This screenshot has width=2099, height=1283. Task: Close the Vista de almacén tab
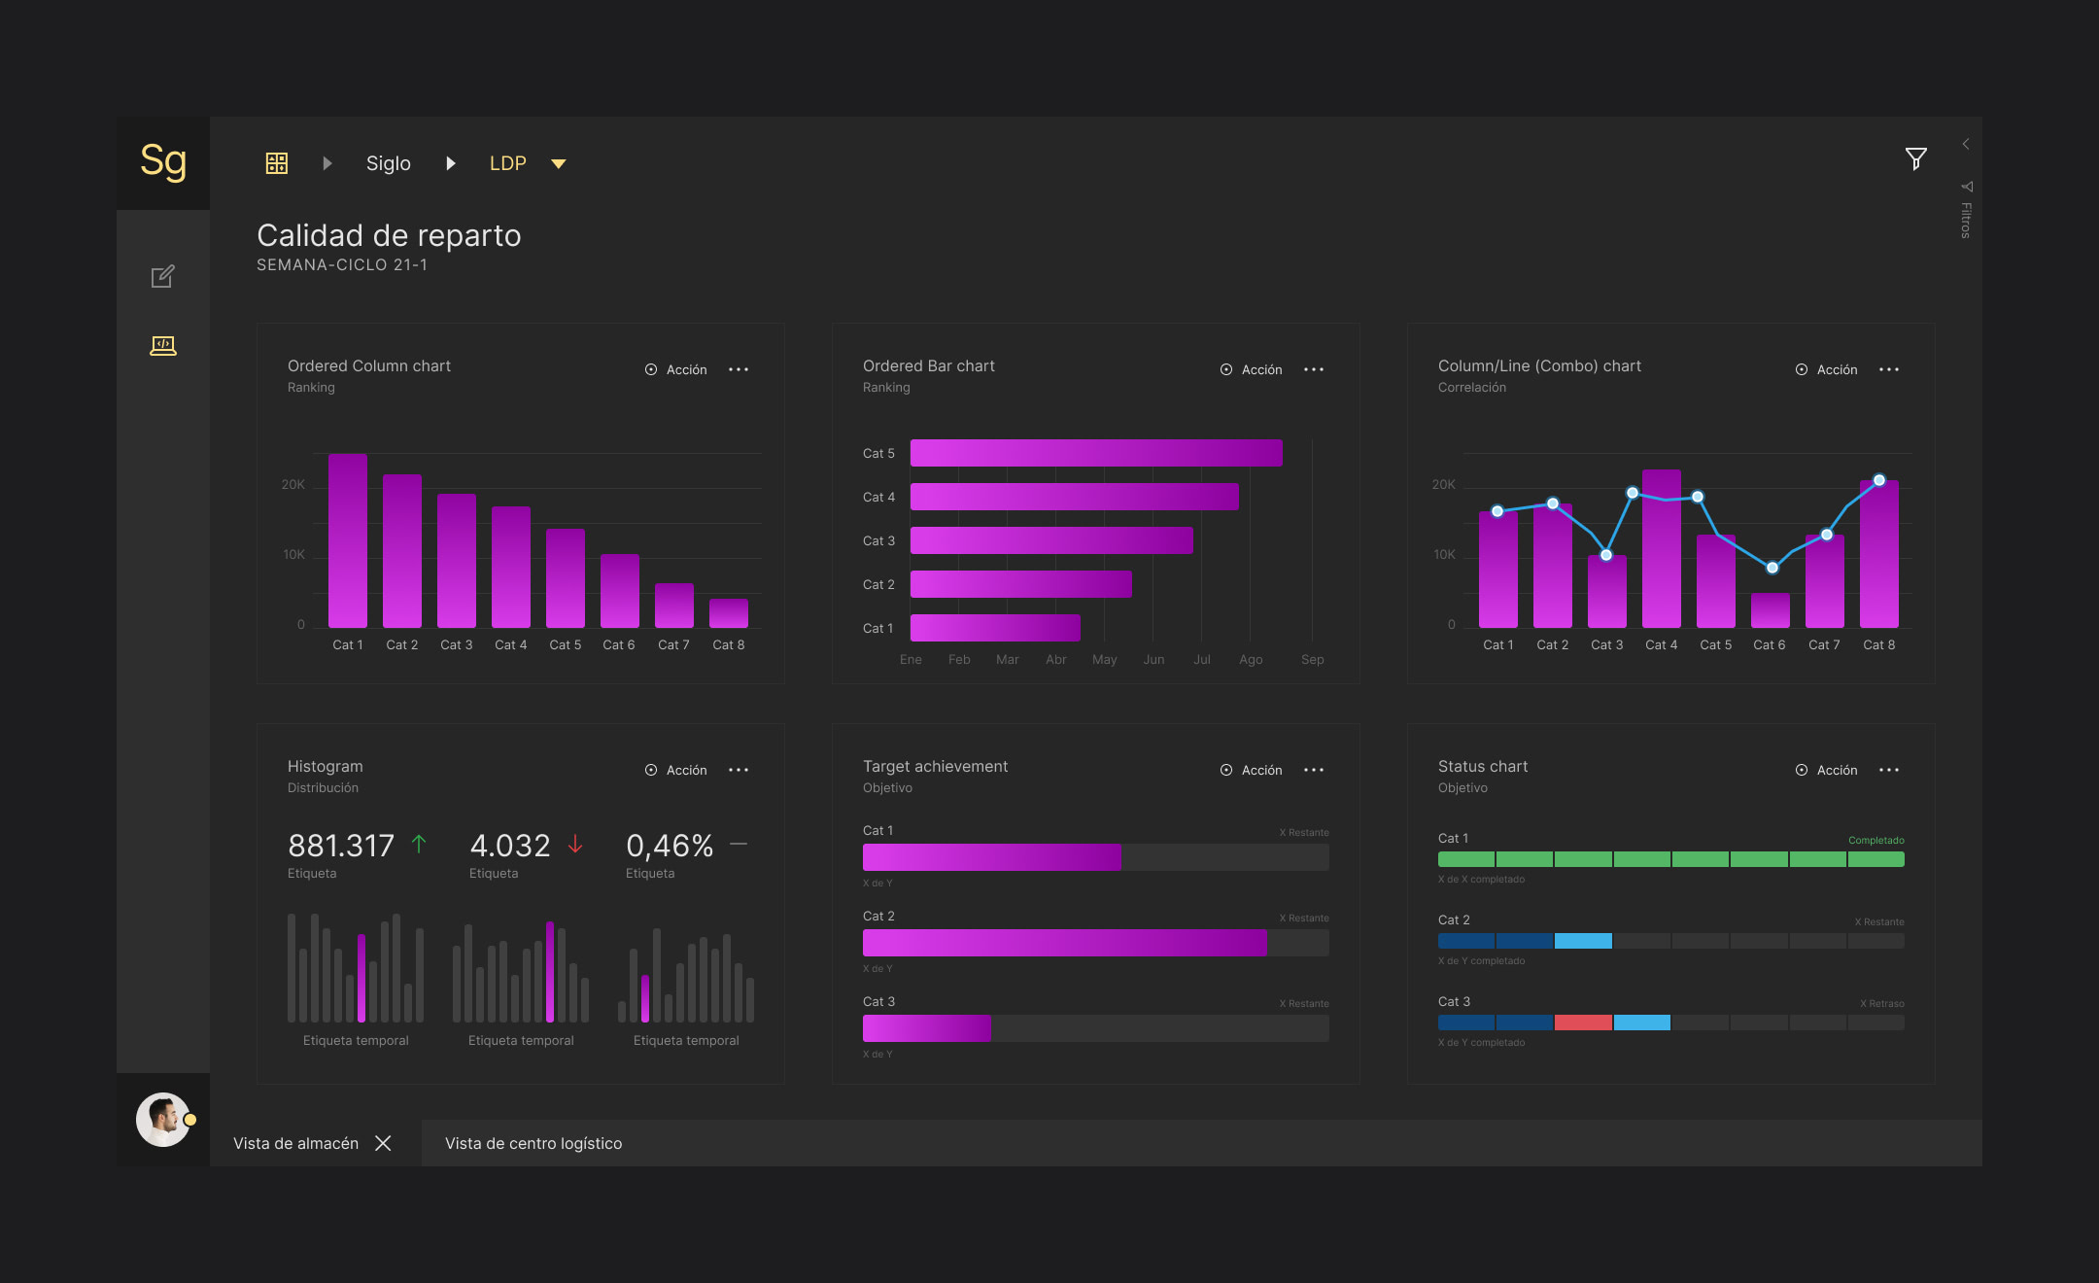point(383,1143)
